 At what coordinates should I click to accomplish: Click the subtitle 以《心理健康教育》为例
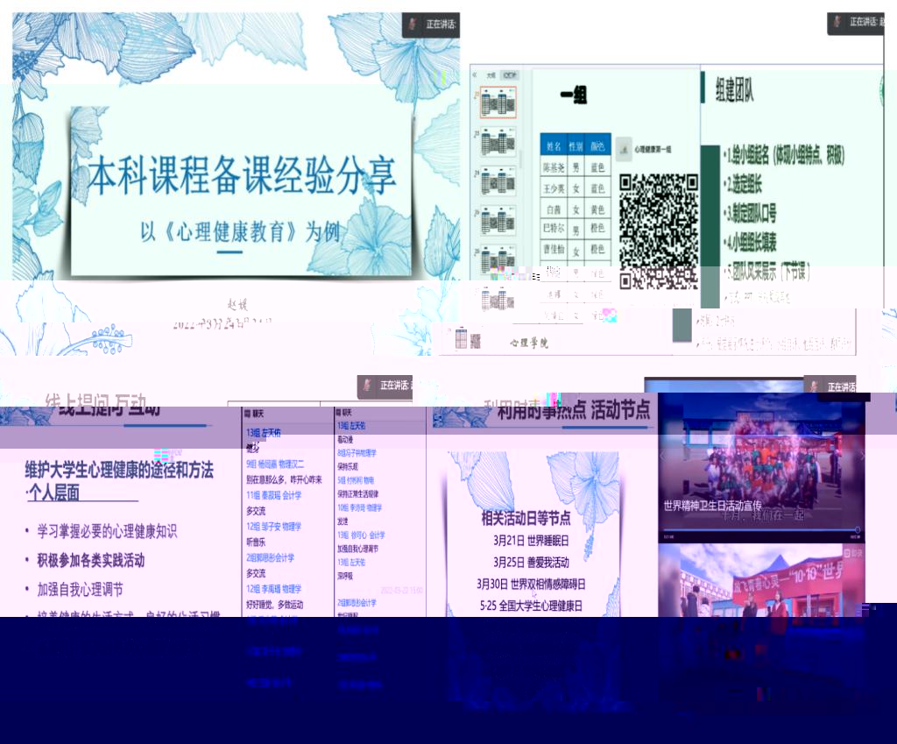tap(240, 231)
